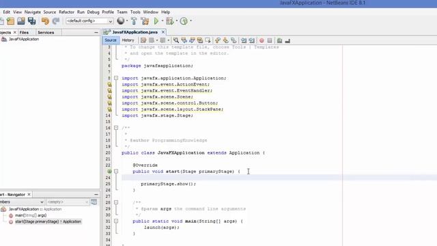The height and width of the screenshot is (246, 437).
Task: Open the Run menu
Action: click(x=81, y=12)
